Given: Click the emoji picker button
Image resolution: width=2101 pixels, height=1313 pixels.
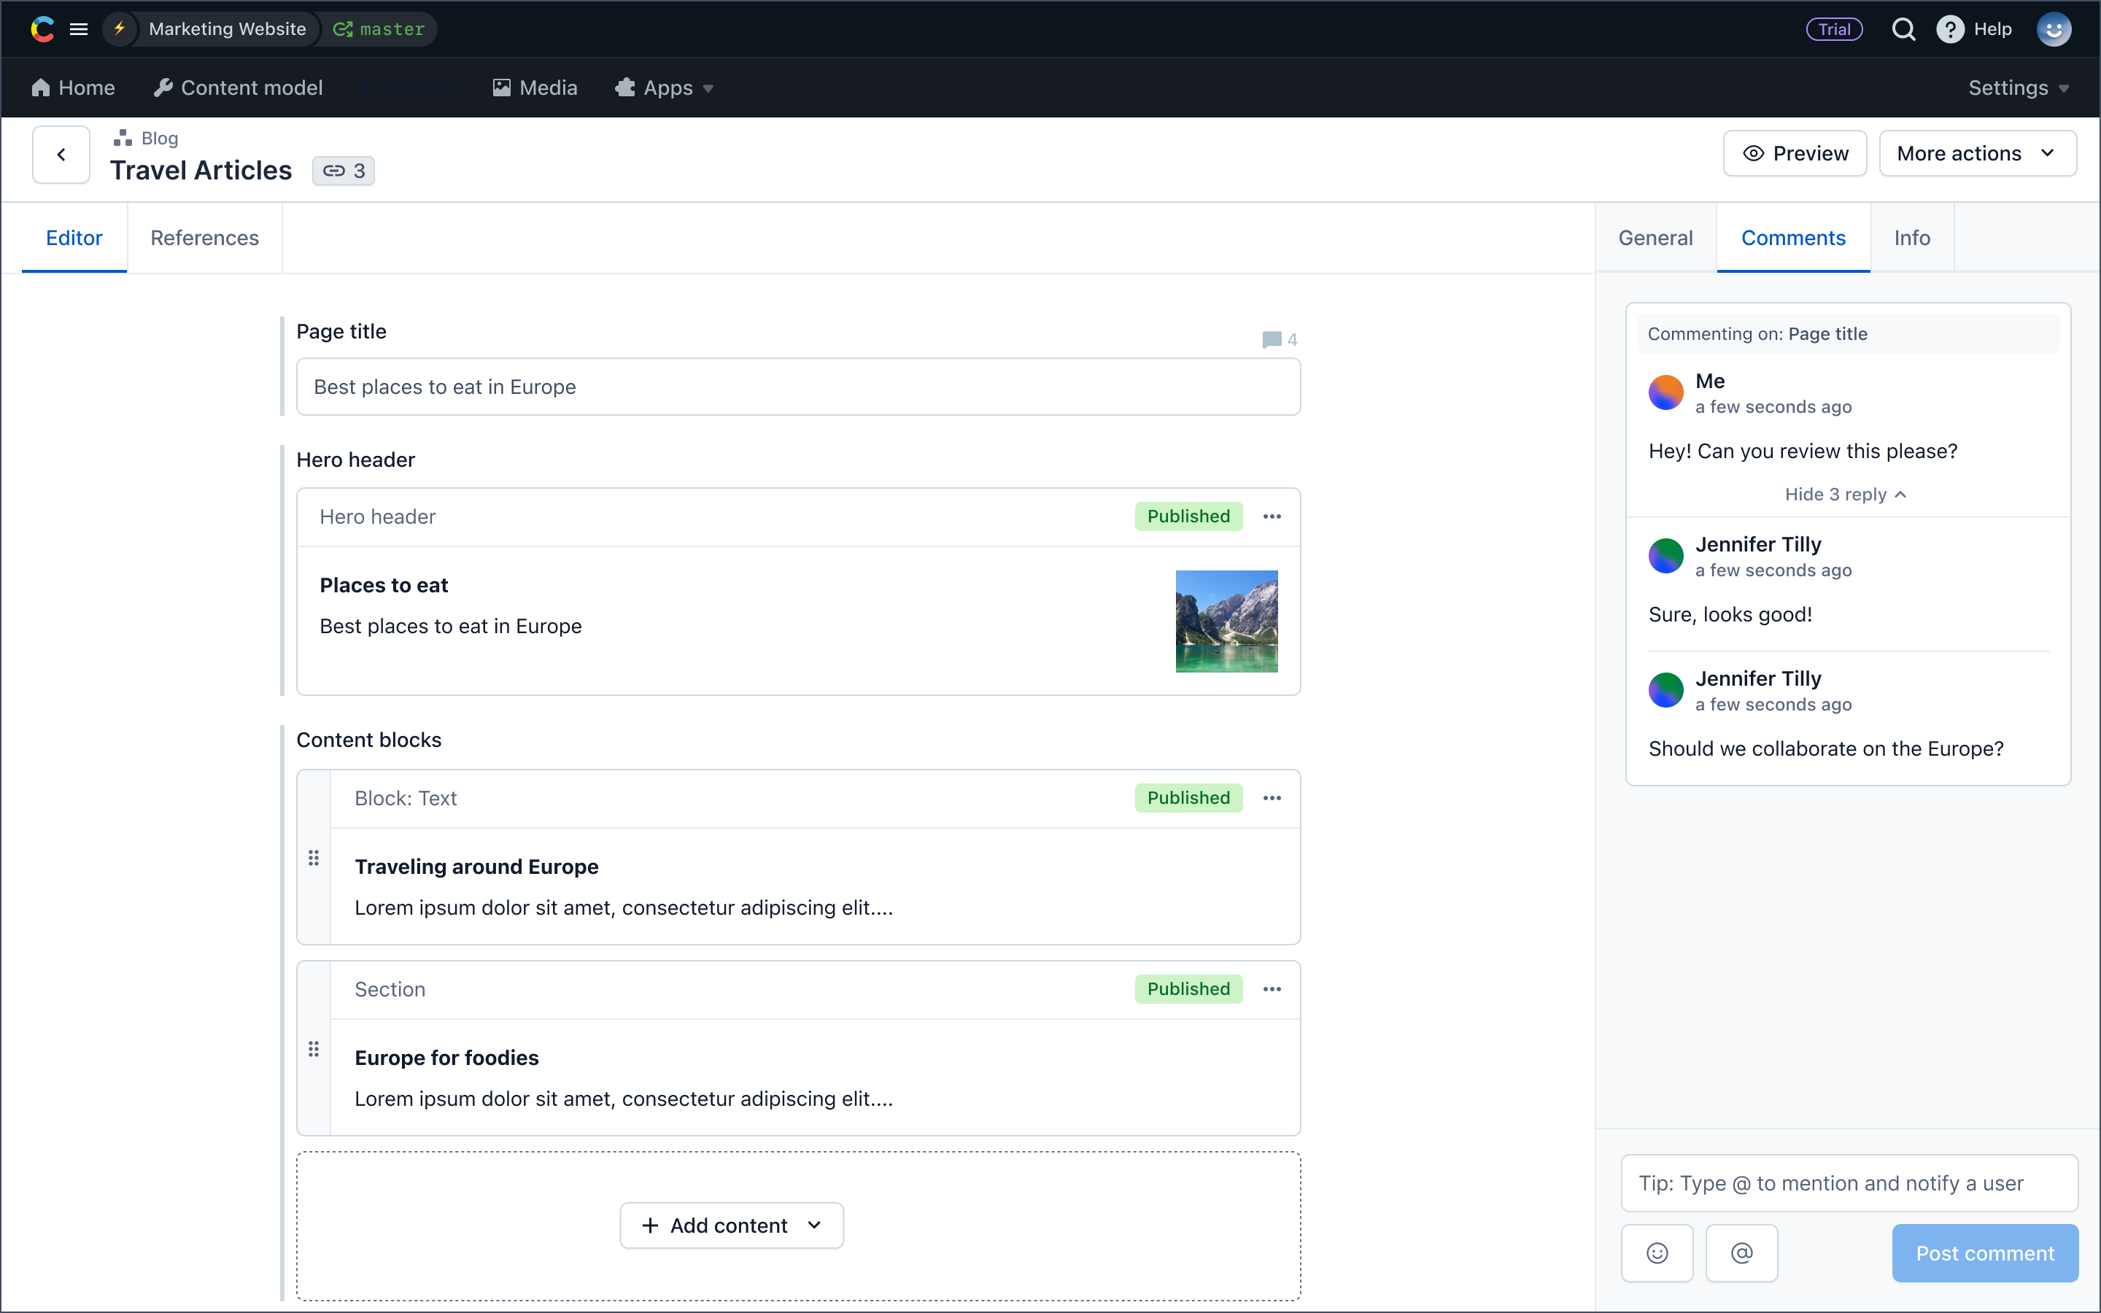Looking at the screenshot, I should [1657, 1252].
